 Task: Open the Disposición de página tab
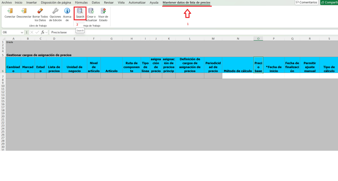point(56,2)
